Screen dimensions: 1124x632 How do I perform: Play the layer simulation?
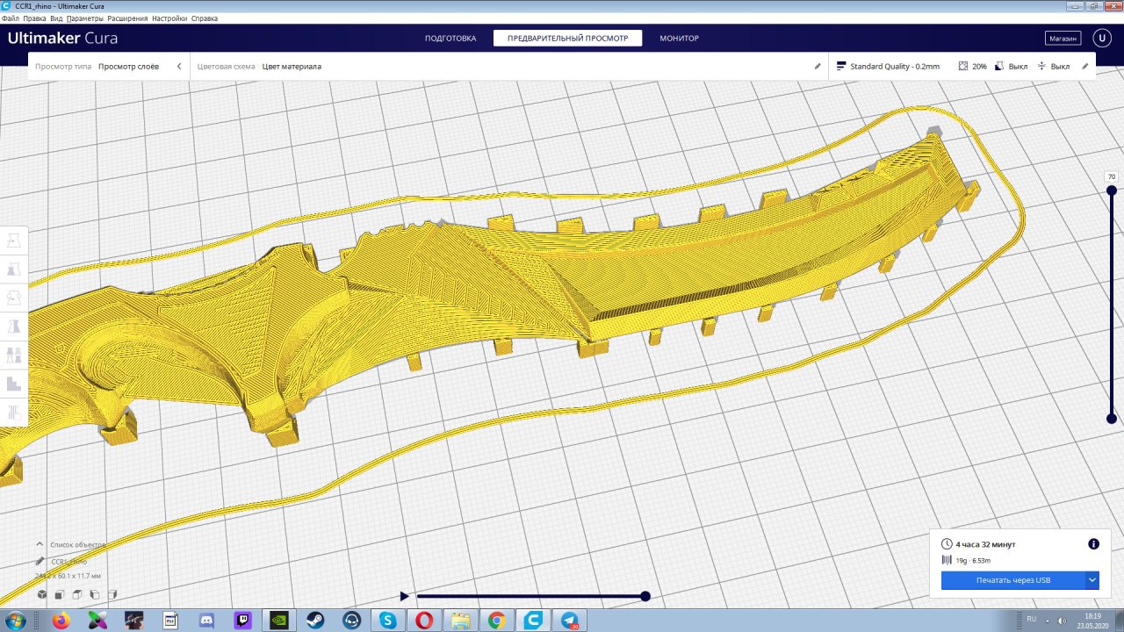coord(404,596)
